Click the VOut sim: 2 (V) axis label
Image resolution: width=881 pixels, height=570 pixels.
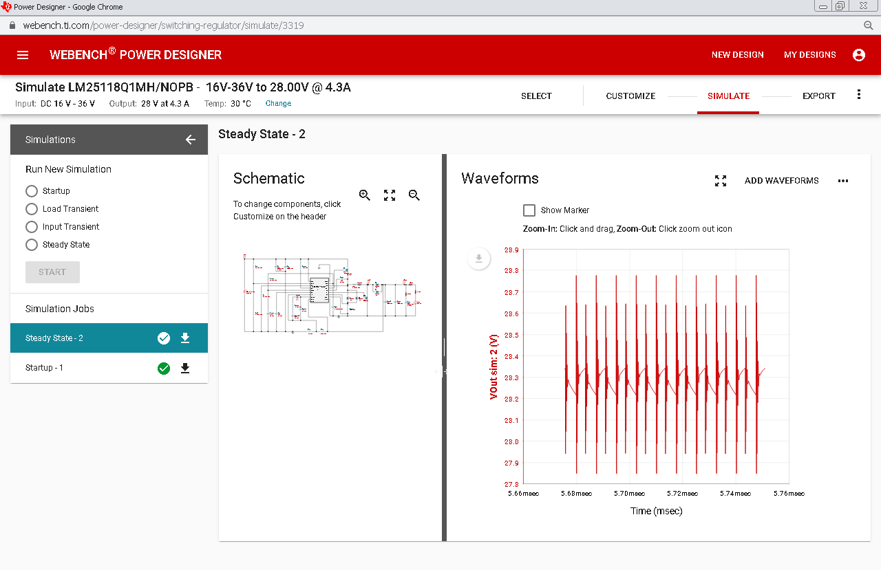pos(493,366)
